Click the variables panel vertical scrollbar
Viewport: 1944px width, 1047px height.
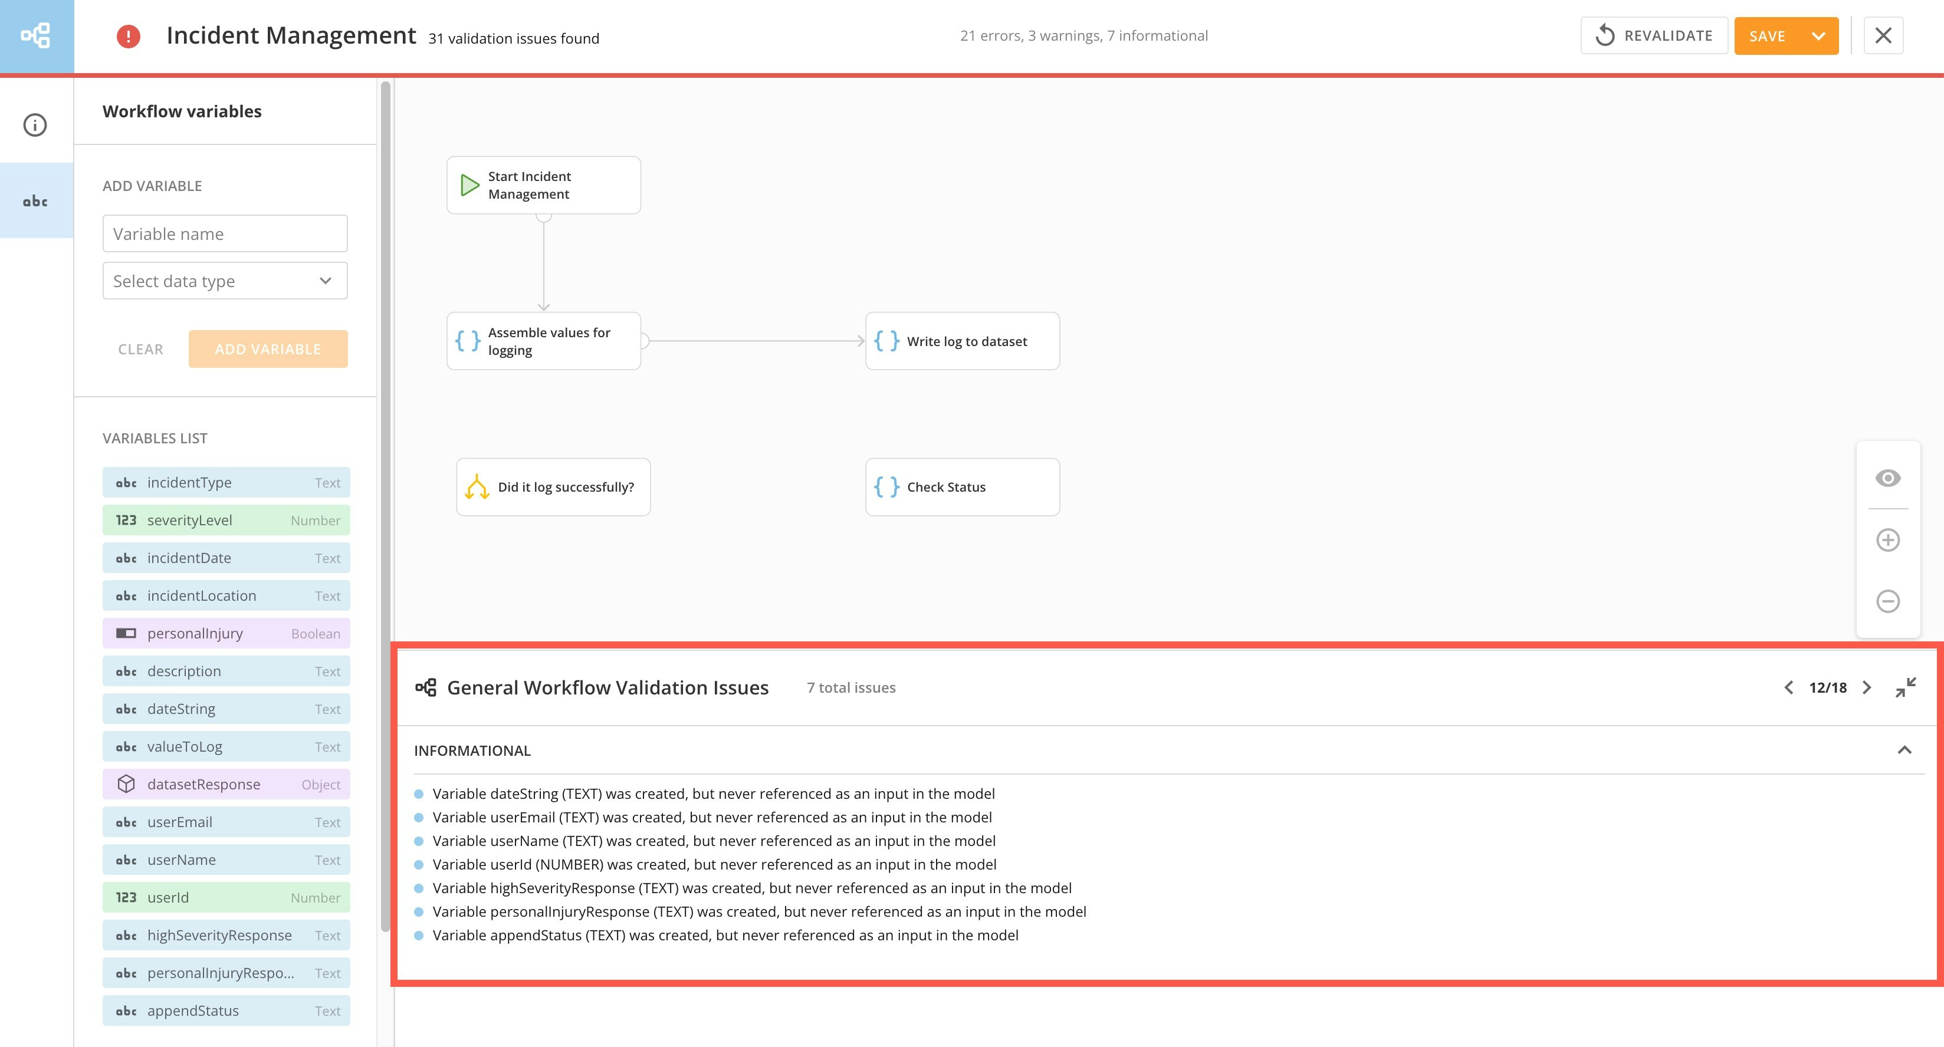click(x=386, y=505)
